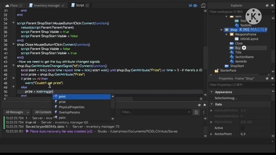Undock the Properties panel
276x155 pixels.
(267, 78)
